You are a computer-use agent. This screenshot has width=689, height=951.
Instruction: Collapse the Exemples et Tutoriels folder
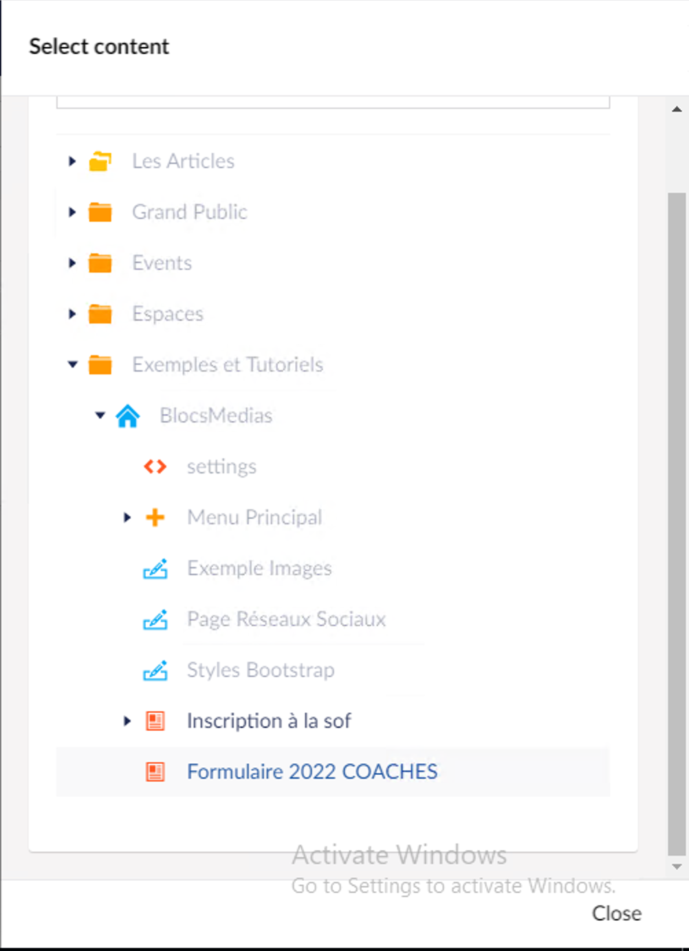click(72, 365)
